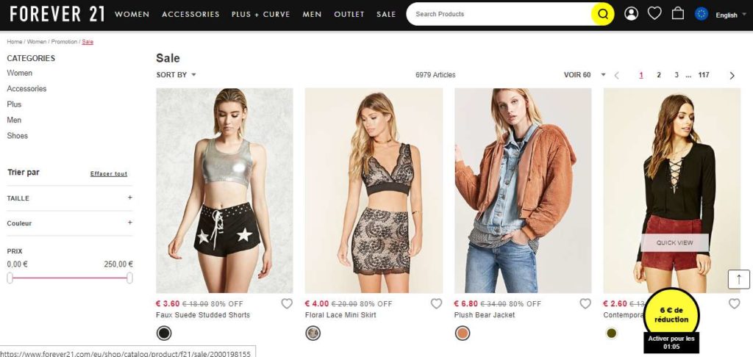Click the Search Products input field

coord(500,14)
